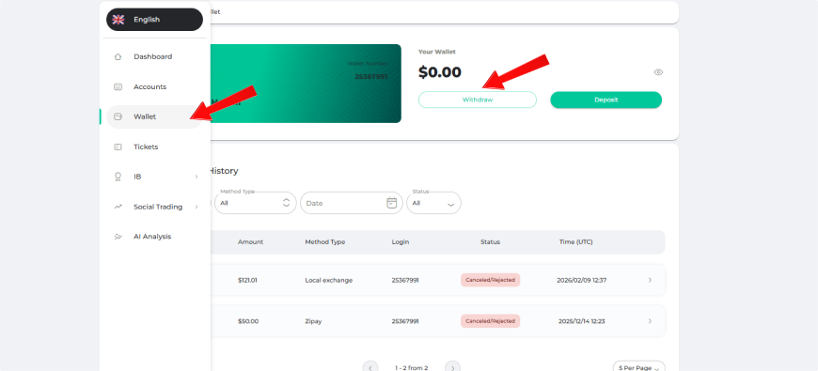Screen dimensions: 818x371
Task: Open the English language selector
Action: tap(154, 20)
